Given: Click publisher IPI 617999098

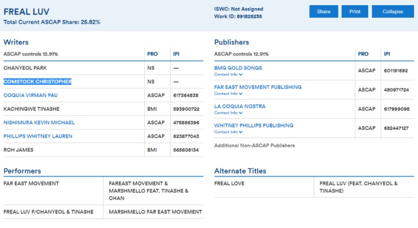Looking at the screenshot, I should [397, 109].
